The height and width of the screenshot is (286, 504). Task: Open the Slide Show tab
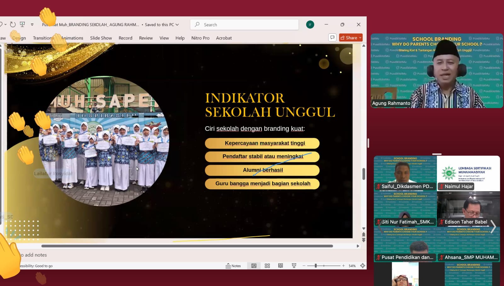click(101, 38)
